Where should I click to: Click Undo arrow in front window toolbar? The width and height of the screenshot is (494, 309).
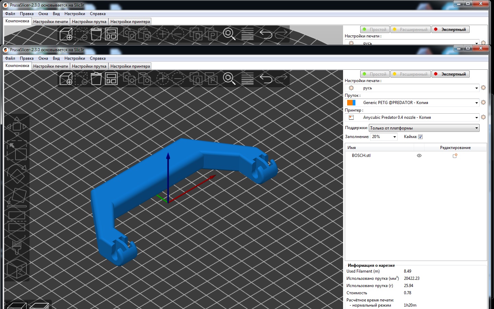tap(266, 79)
